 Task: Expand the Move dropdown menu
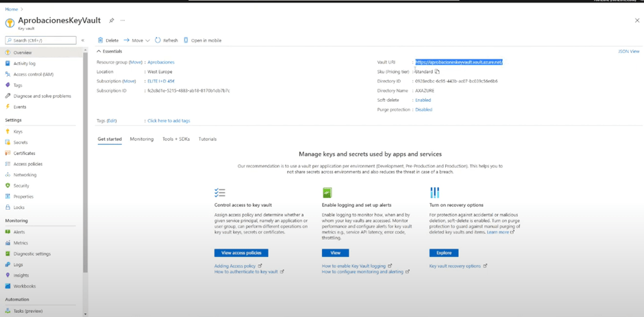[147, 40]
